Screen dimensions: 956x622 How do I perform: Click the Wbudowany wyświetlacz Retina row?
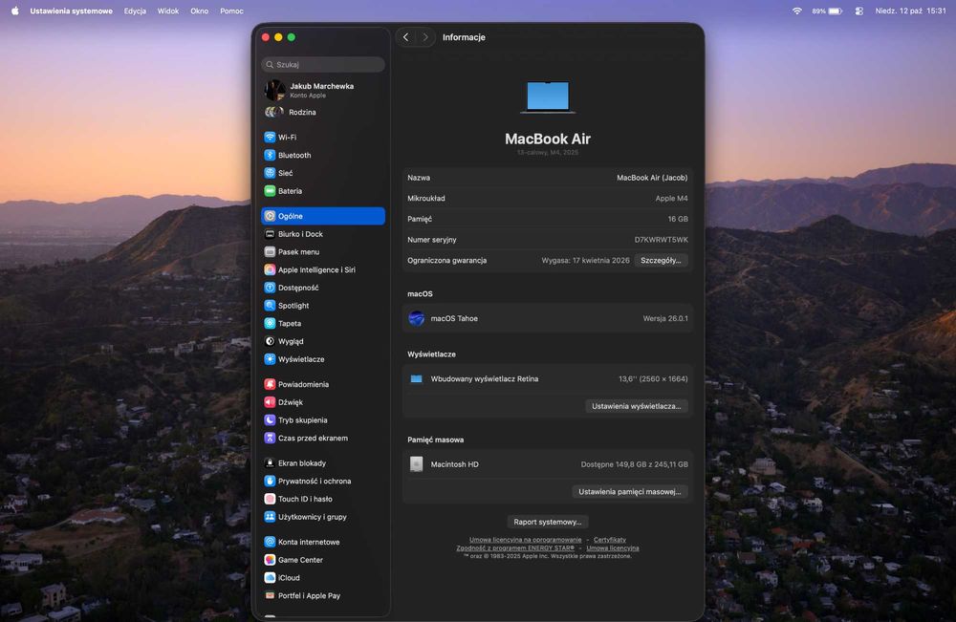[x=548, y=379]
